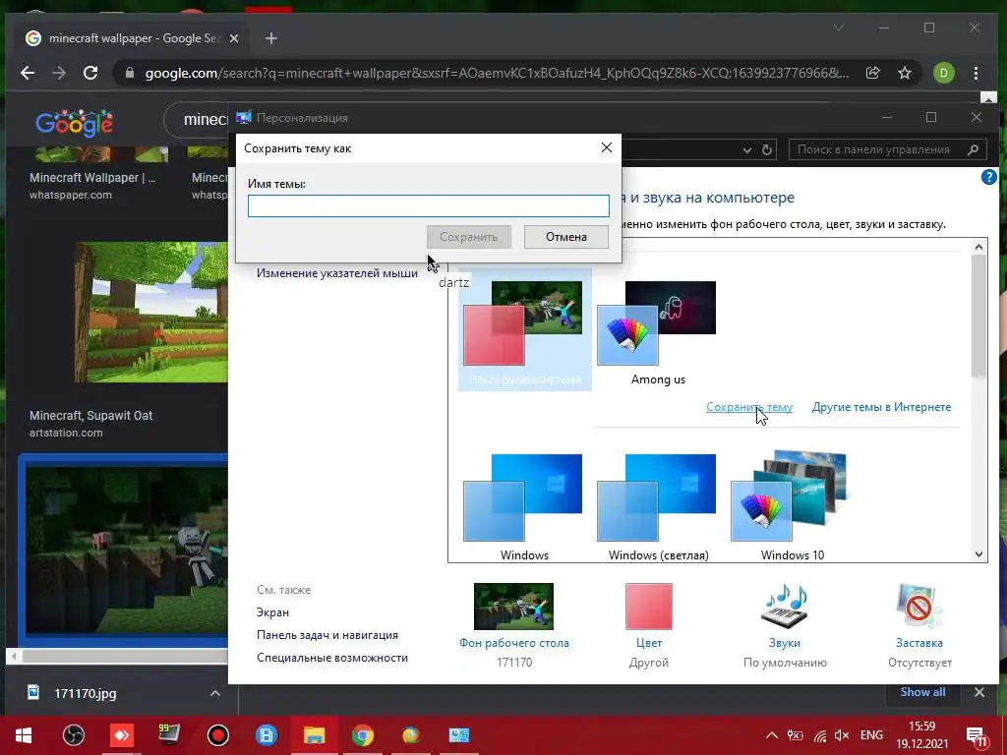Open a new Chrome tab
This screenshot has width=1007, height=755.
coord(271,38)
